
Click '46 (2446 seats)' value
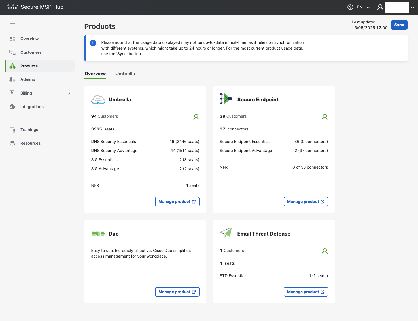coord(184,142)
